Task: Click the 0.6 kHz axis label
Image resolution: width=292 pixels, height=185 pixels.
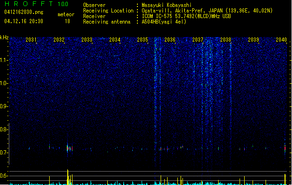Action: (3, 176)
